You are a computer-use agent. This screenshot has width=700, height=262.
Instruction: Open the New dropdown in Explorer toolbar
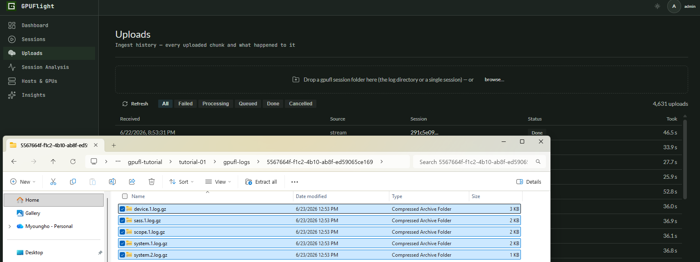tap(23, 182)
